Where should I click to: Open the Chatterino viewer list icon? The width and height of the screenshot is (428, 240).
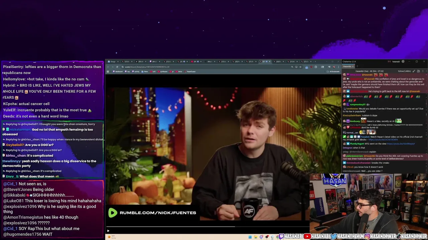(419, 71)
